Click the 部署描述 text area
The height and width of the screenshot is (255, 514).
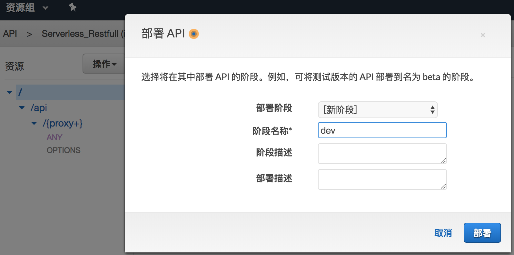coord(382,179)
